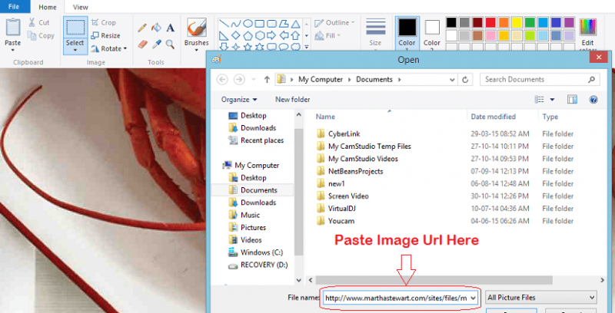Image resolution: width=615 pixels, height=313 pixels.
Task: Select Music under My Computer
Action: pyautogui.click(x=251, y=215)
